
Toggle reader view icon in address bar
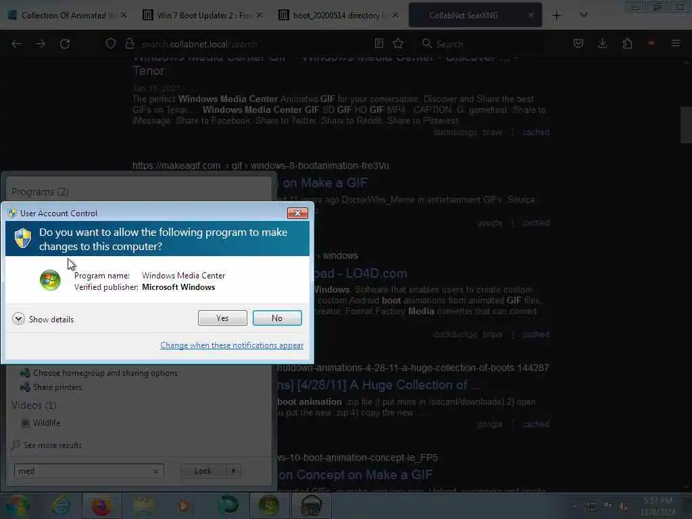click(378, 44)
